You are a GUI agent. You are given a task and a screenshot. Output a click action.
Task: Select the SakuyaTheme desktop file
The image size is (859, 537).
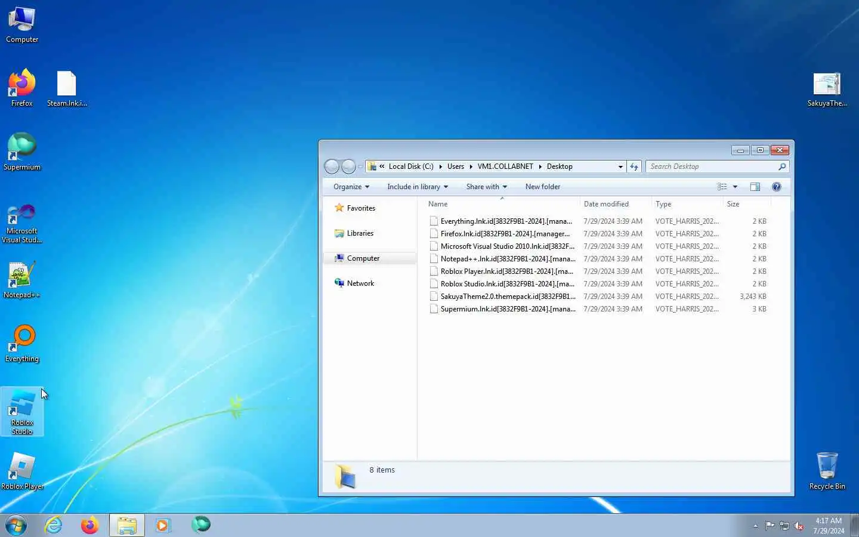coord(827,89)
